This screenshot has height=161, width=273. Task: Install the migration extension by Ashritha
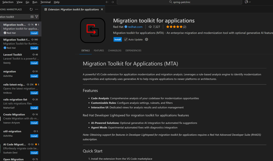(x=34, y=76)
